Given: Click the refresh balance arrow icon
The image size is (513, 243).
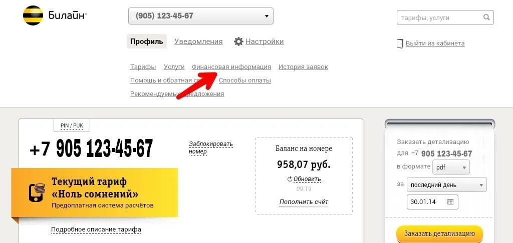Looking at the screenshot, I should tap(289, 179).
